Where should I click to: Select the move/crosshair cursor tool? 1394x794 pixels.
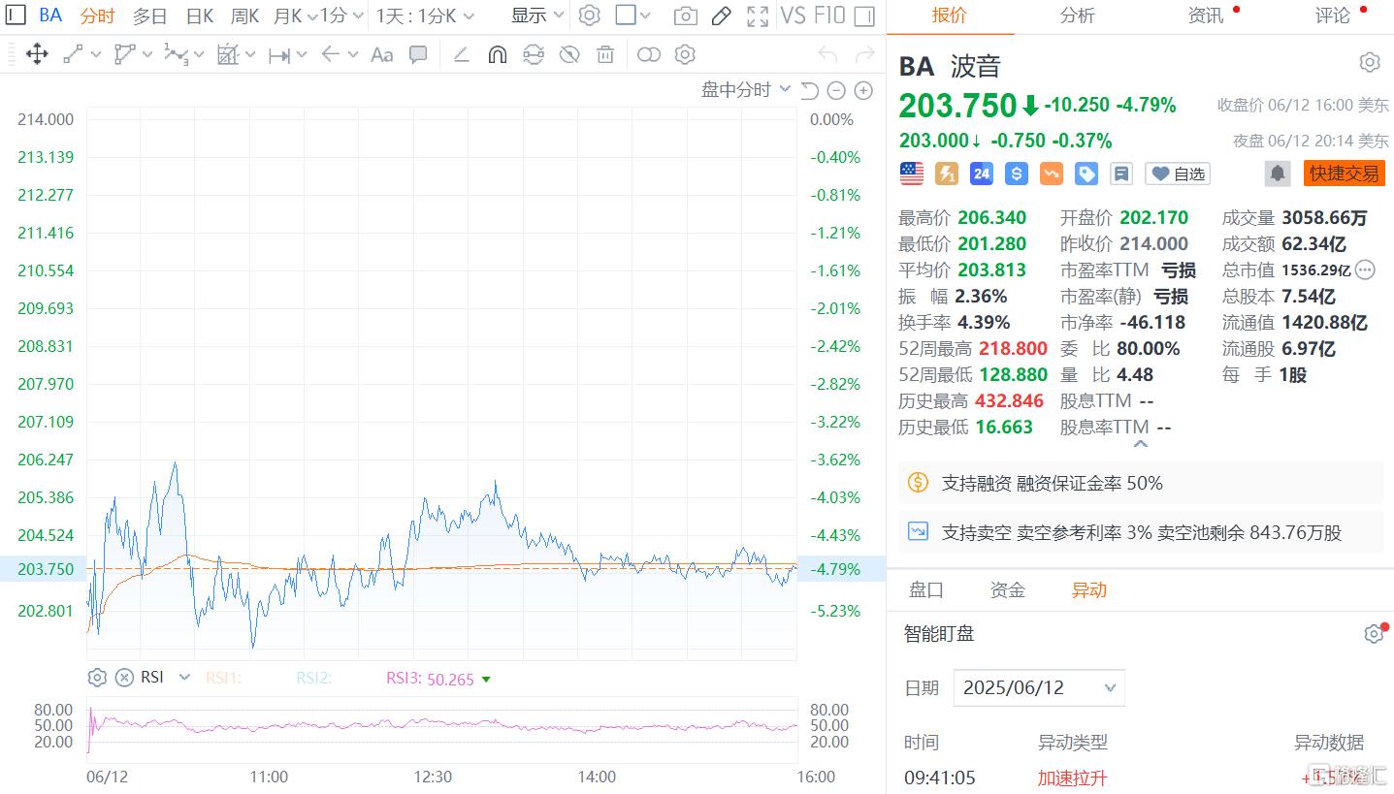37,54
